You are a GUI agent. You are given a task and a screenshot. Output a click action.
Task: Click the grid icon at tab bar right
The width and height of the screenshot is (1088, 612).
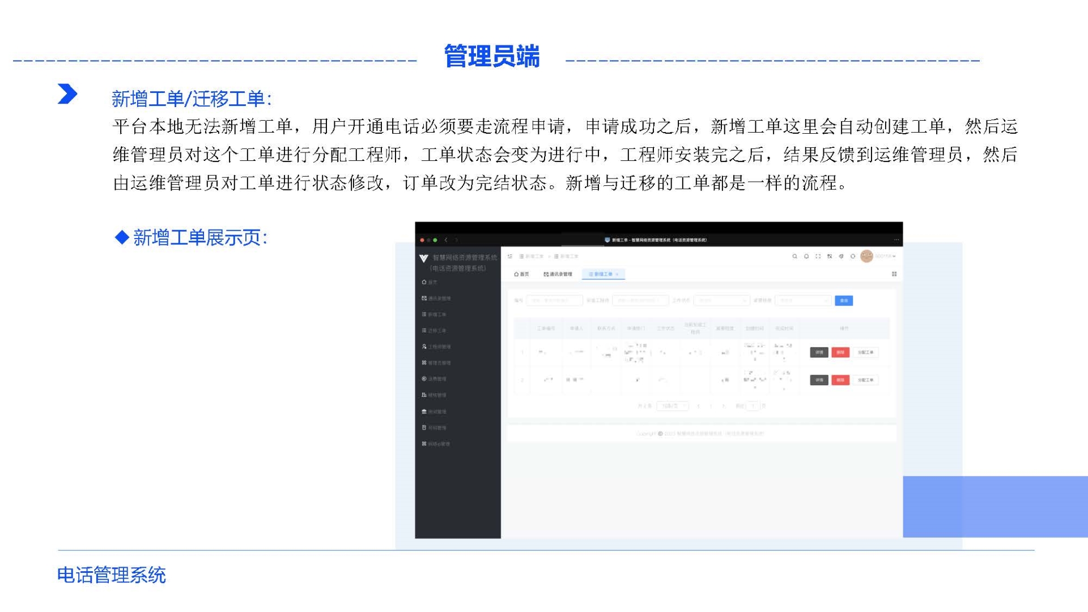[x=894, y=274]
